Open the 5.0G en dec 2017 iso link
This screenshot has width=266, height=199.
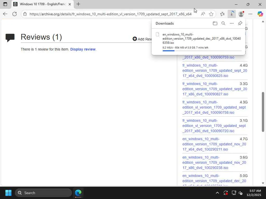[x=214, y=180]
